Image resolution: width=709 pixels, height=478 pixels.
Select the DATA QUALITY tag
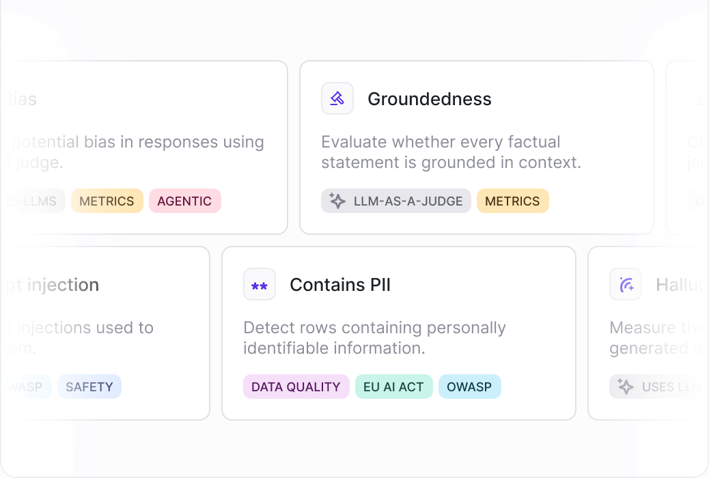pyautogui.click(x=296, y=386)
